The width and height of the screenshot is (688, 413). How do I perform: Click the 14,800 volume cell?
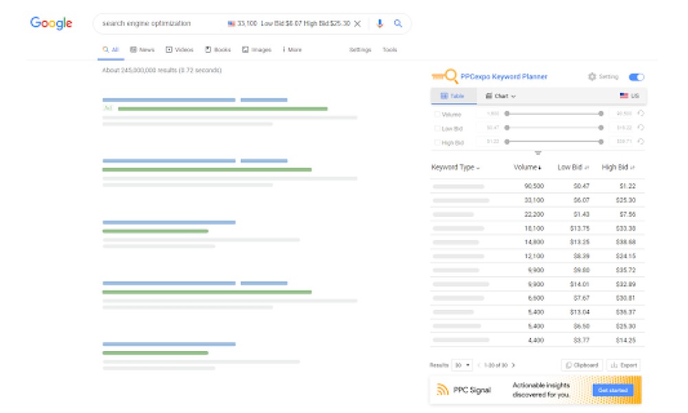[x=534, y=242]
